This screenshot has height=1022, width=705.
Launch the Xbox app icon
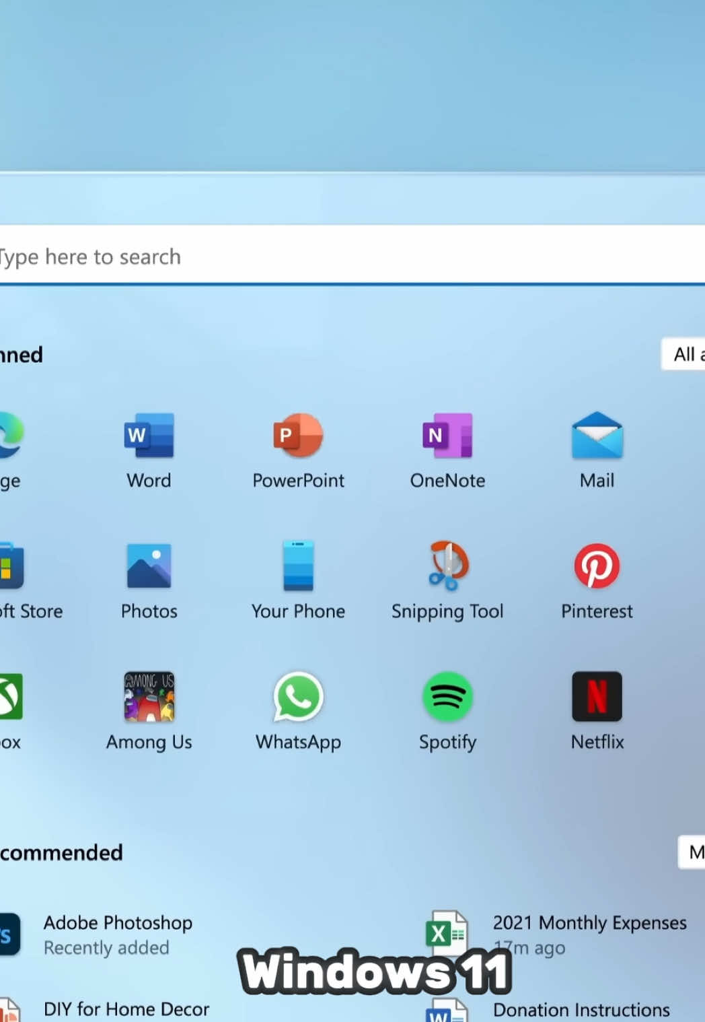[x=11, y=697]
